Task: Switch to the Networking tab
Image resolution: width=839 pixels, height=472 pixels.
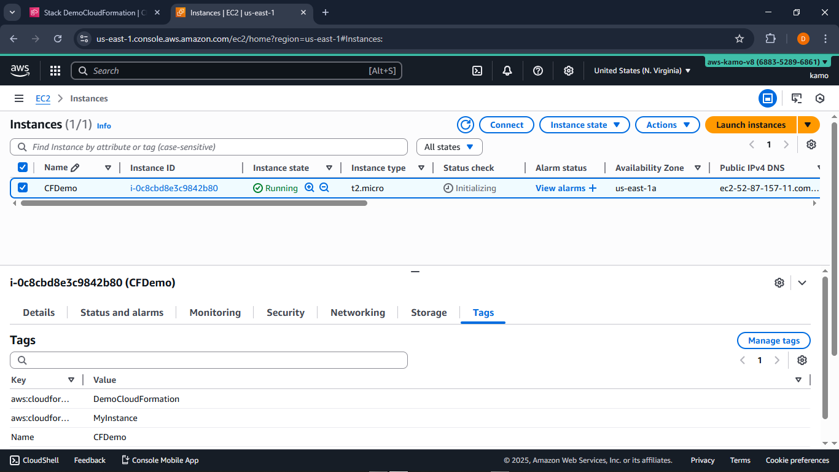Action: tap(357, 312)
